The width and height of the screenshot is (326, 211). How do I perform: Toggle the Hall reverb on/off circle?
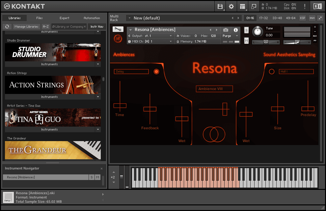[272, 72]
